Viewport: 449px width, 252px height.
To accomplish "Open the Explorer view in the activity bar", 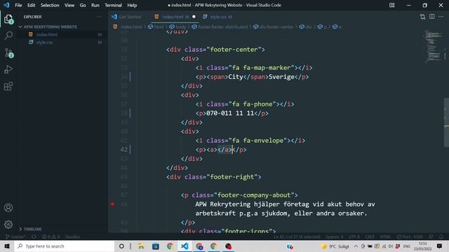I will (x=8, y=20).
